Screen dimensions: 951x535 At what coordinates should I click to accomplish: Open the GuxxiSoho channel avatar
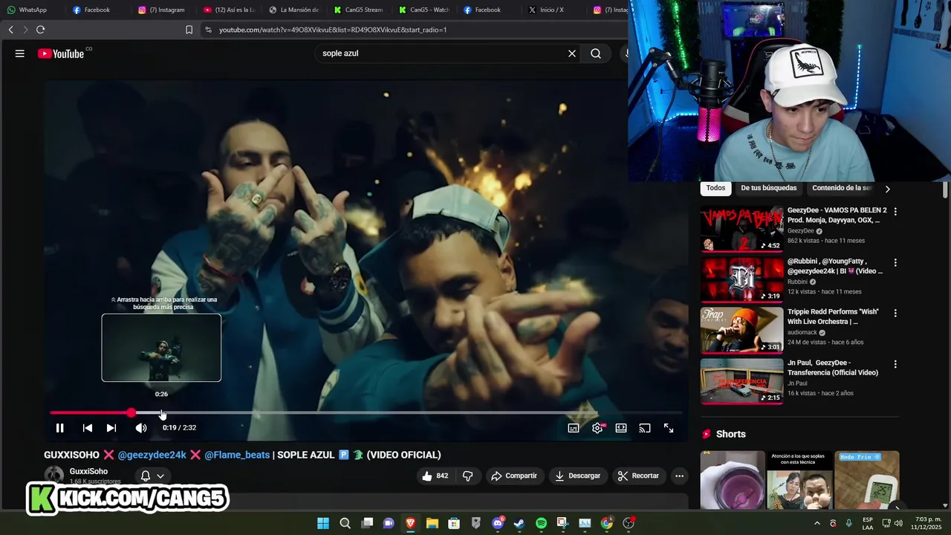click(x=54, y=476)
